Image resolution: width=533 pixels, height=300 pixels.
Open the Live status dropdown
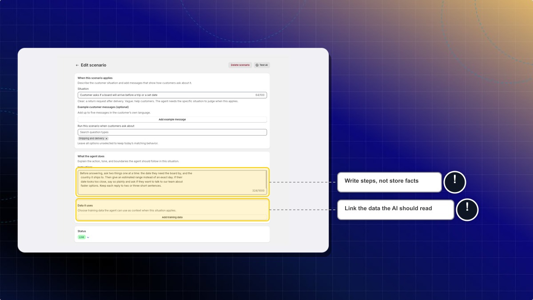click(84, 237)
